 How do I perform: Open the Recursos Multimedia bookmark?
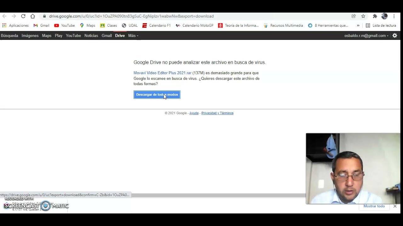(x=283, y=25)
